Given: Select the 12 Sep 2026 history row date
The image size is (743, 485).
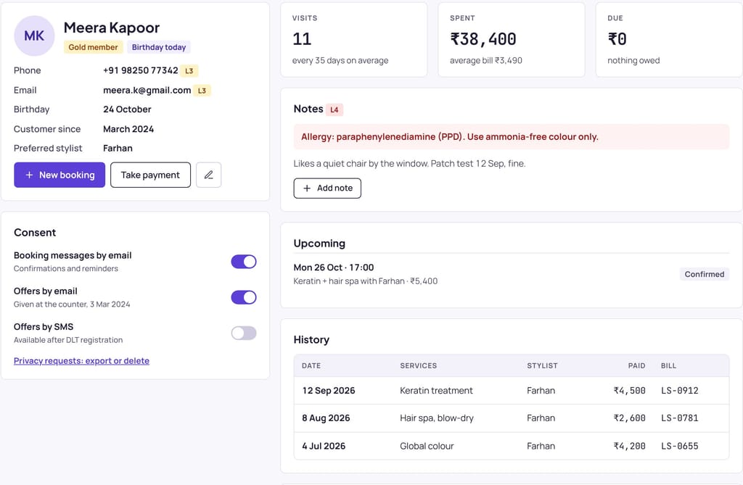Looking at the screenshot, I should coord(329,391).
